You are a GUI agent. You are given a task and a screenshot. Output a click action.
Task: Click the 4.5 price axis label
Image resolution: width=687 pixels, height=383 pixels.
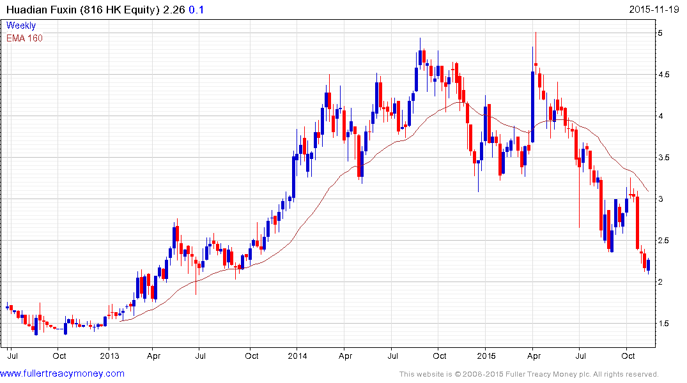tap(663, 75)
